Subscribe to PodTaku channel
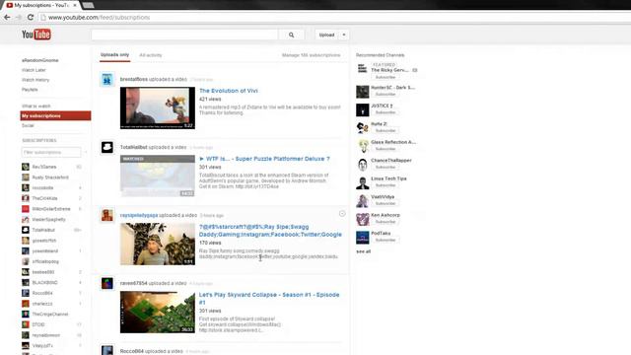This screenshot has height=355, width=631. pos(386,240)
